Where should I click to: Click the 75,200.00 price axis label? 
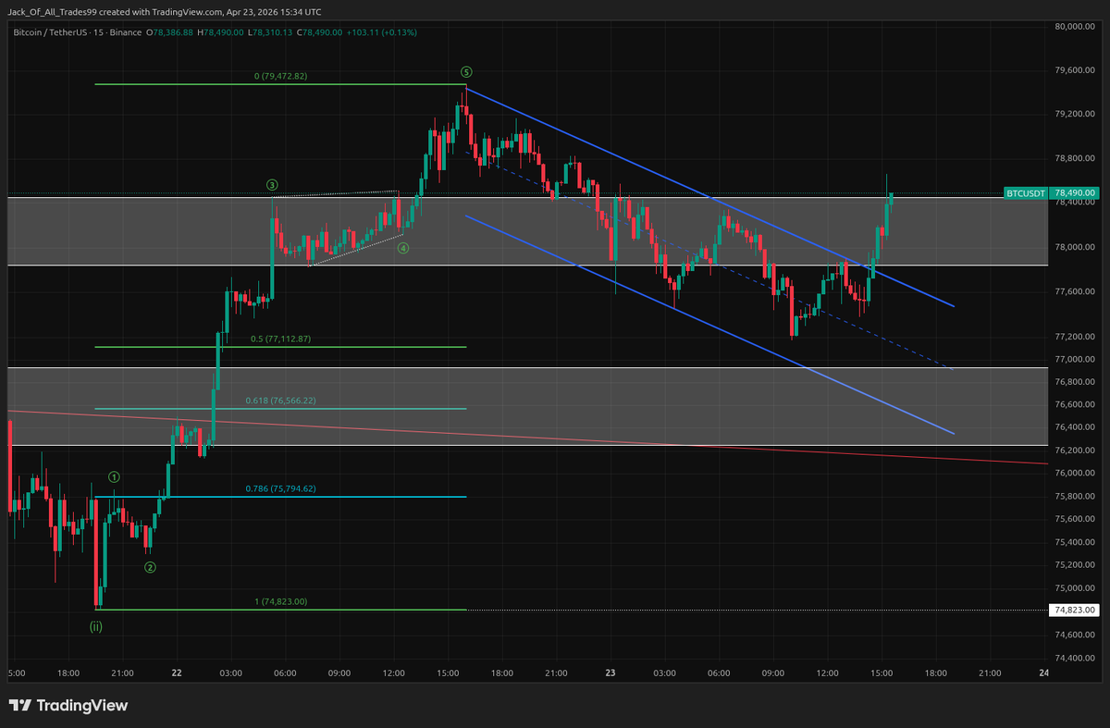click(x=1076, y=565)
